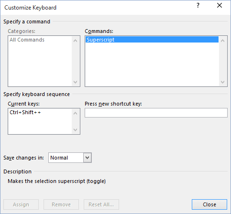Expand the Save changes in dropdown arrow
This screenshot has width=231, height=214.
pos(88,158)
